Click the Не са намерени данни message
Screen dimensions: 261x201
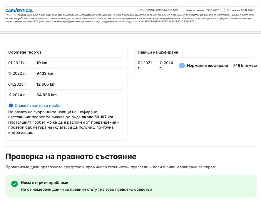pos(86,190)
